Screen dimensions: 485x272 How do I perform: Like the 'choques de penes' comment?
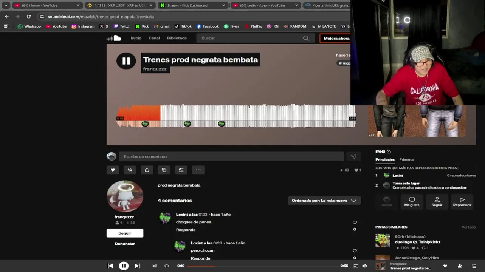pos(355,223)
